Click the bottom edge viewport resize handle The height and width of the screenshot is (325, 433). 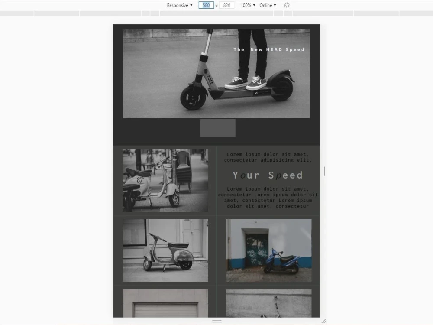217,322
